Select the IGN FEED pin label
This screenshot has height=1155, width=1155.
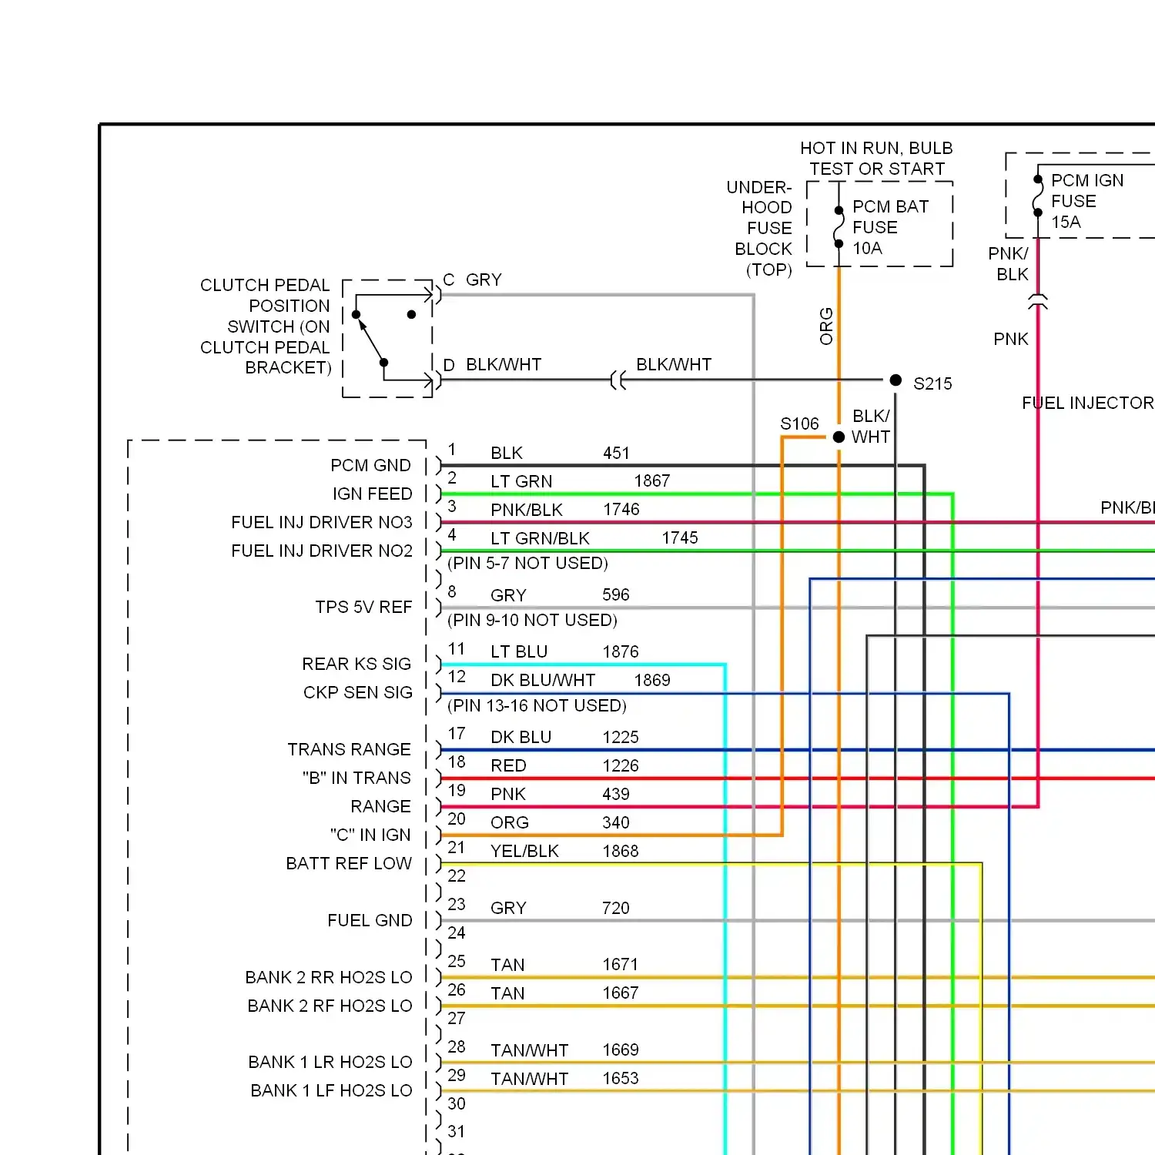coord(372,494)
